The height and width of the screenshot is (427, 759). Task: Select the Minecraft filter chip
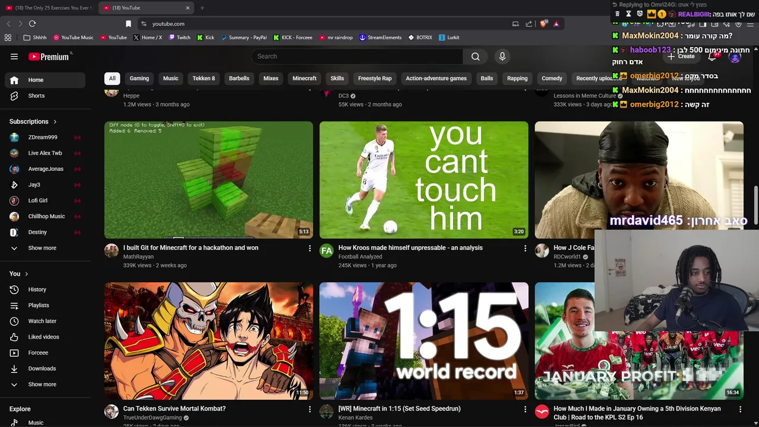(304, 78)
